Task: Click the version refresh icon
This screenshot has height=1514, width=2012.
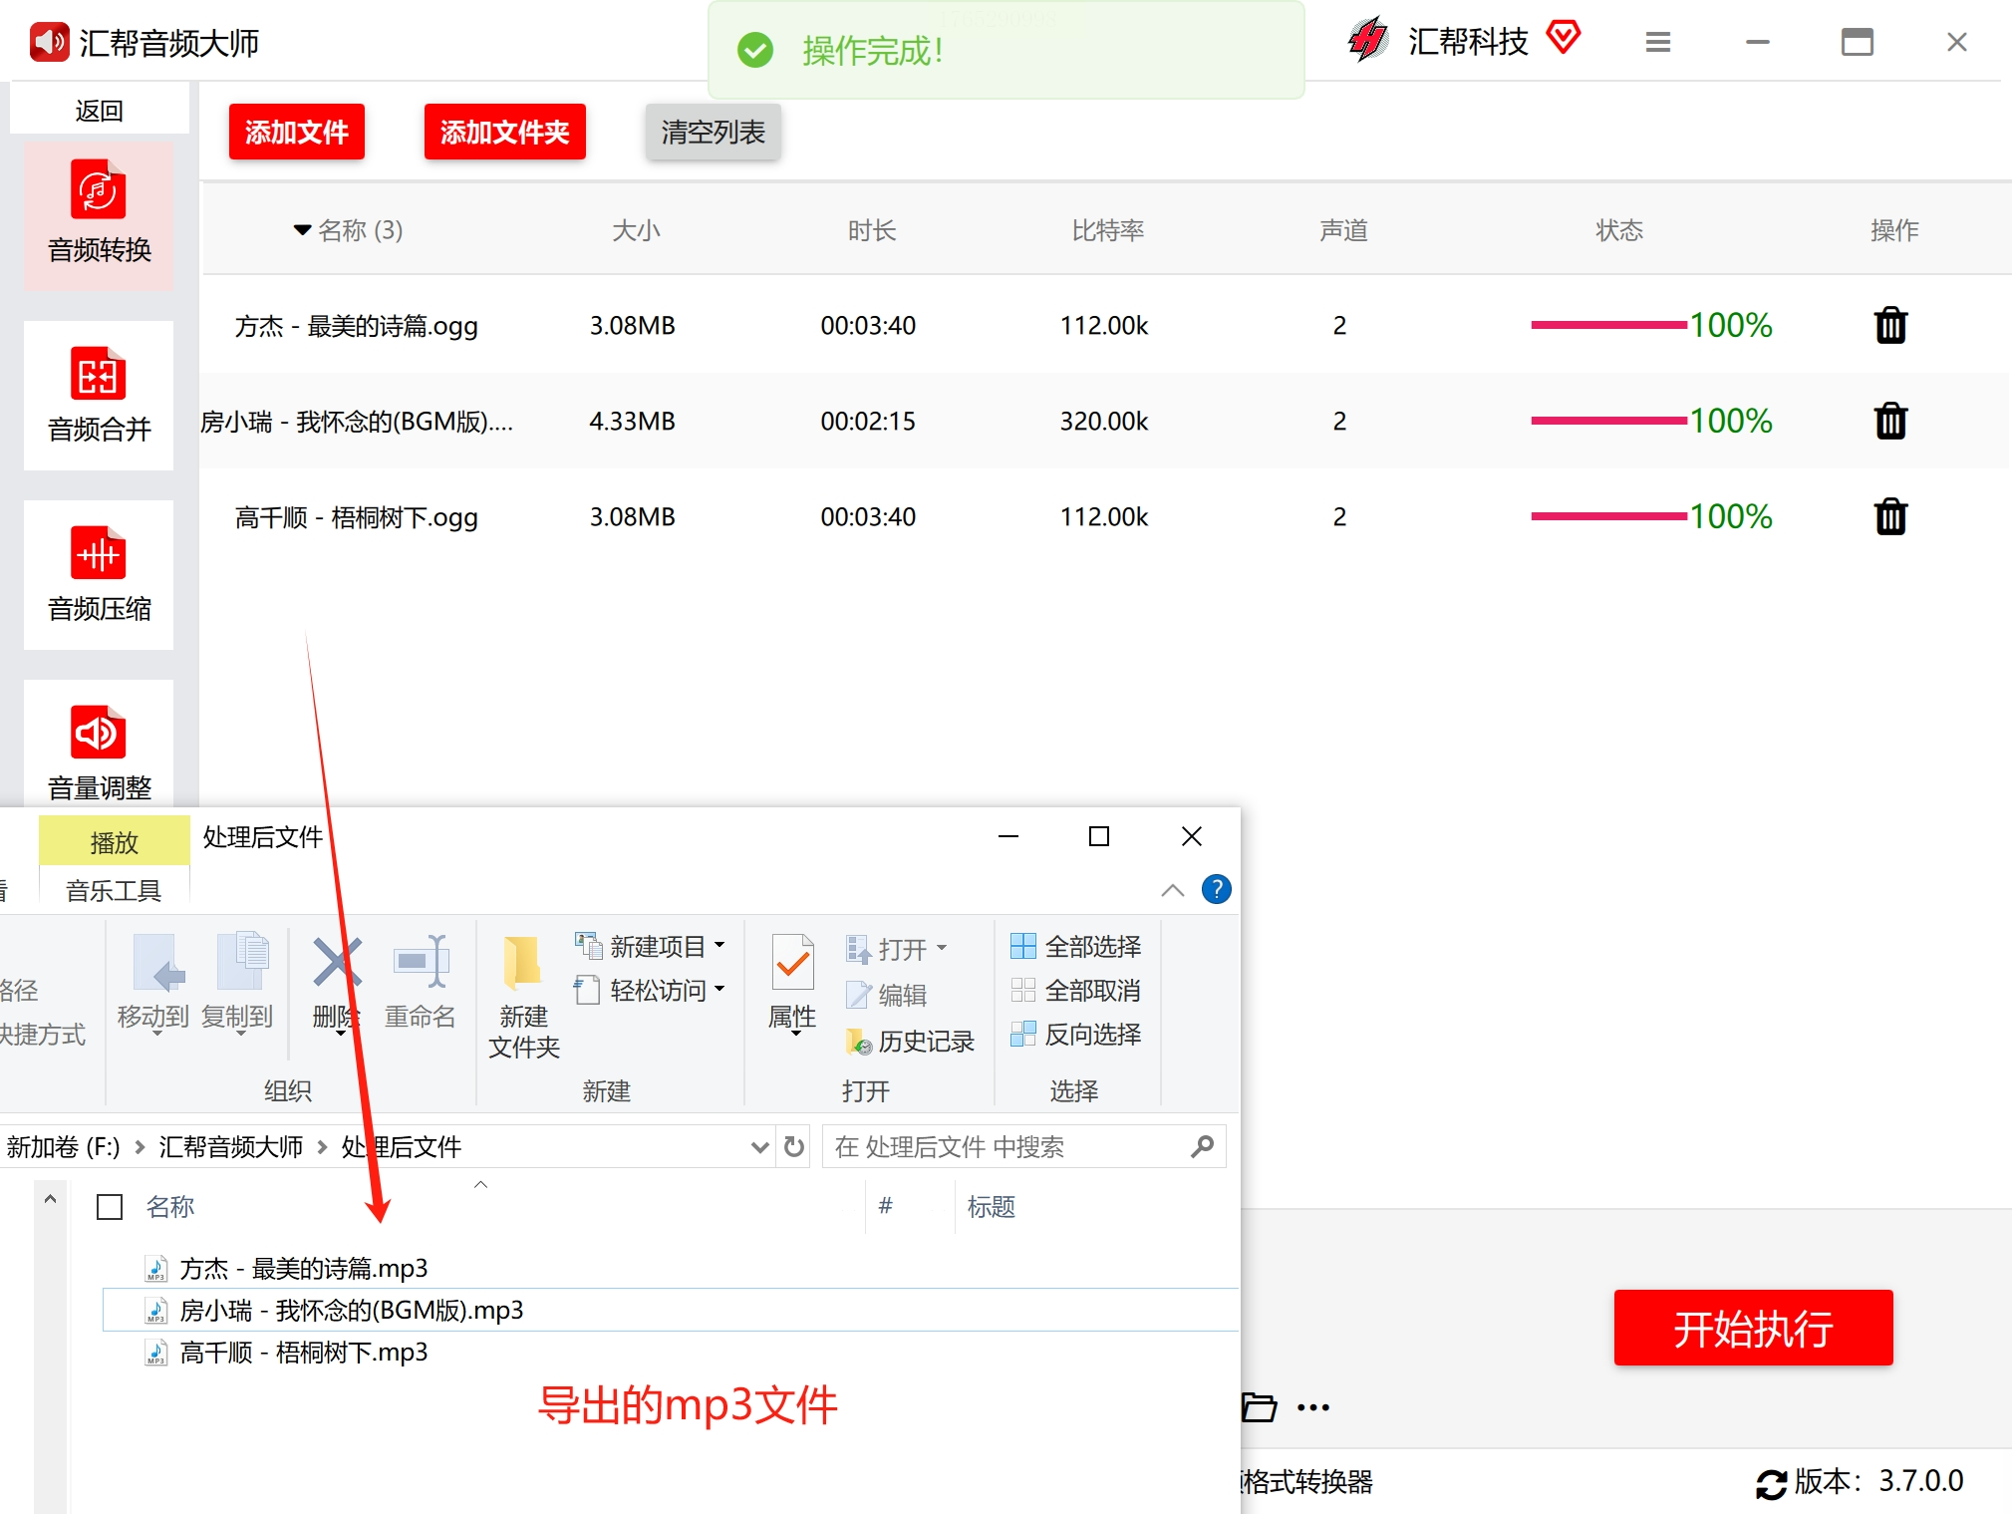Action: [x=1771, y=1483]
